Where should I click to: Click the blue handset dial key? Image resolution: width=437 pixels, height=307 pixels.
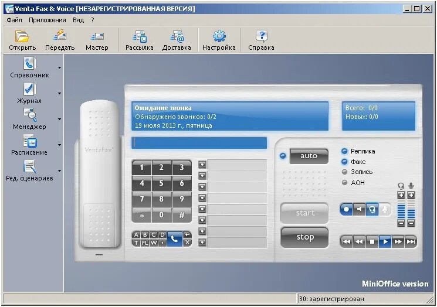tap(174, 239)
